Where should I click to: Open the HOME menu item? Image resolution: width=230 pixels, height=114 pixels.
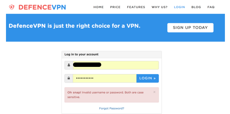[99, 7]
